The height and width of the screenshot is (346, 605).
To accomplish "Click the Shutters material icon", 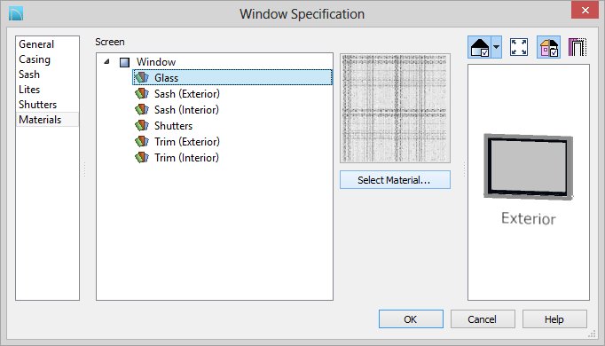I will [x=142, y=126].
